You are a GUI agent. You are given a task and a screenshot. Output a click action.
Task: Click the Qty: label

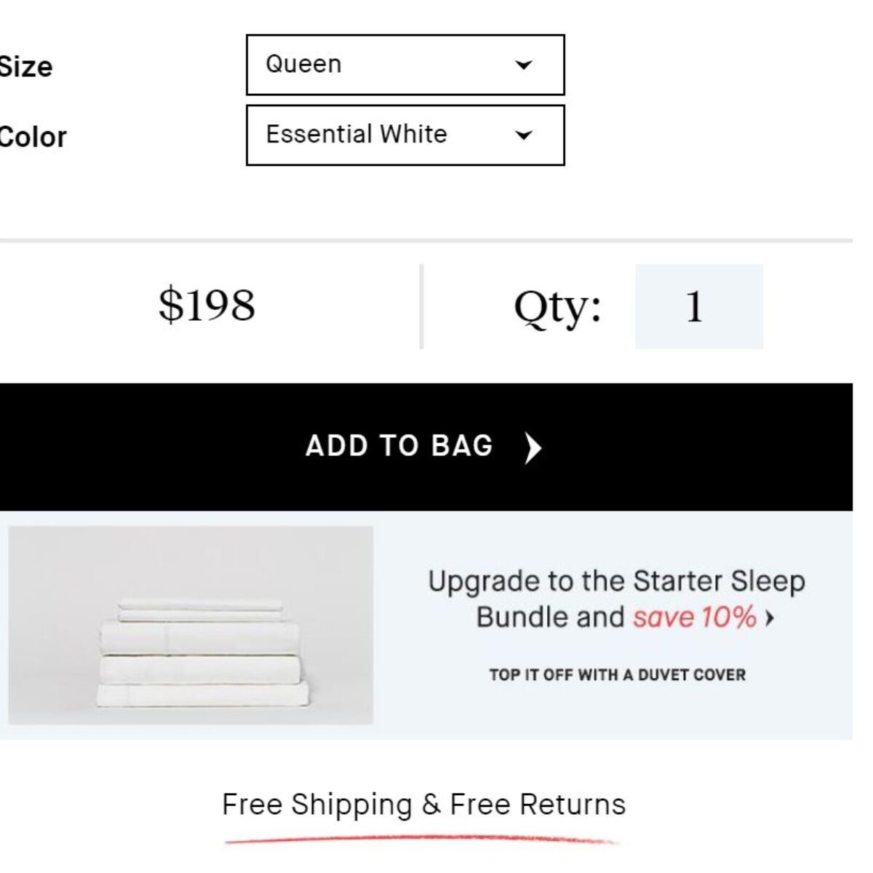click(x=558, y=307)
